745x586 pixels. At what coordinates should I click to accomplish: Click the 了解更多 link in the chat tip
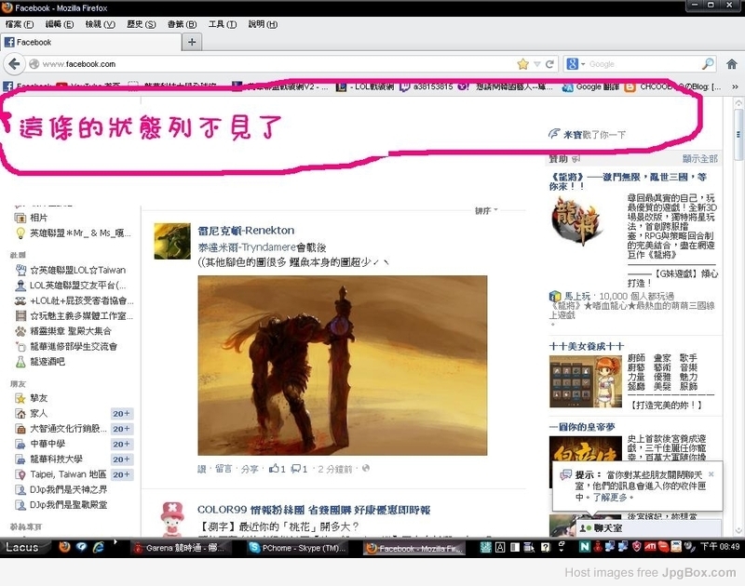[x=612, y=497]
